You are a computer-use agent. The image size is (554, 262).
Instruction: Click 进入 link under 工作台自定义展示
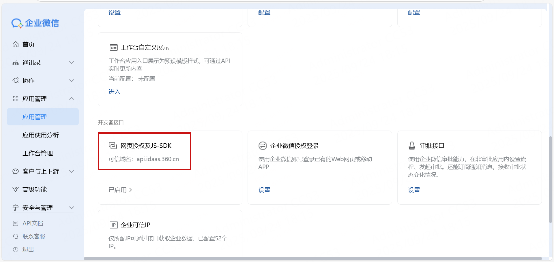click(x=114, y=92)
